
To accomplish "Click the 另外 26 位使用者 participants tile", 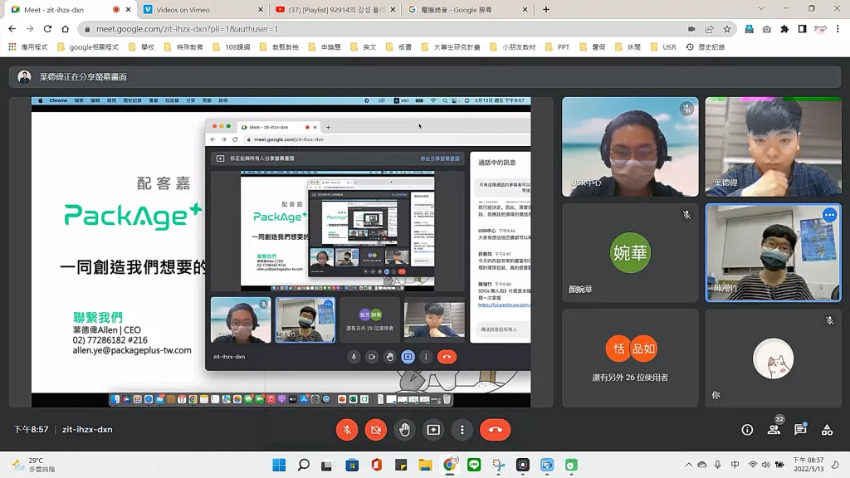I will (630, 358).
